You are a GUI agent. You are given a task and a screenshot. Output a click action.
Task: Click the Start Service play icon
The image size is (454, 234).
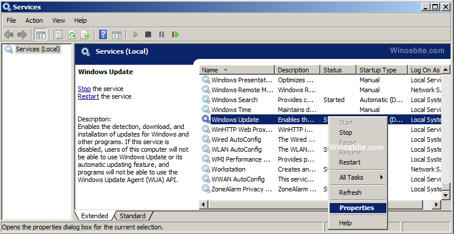pos(135,35)
